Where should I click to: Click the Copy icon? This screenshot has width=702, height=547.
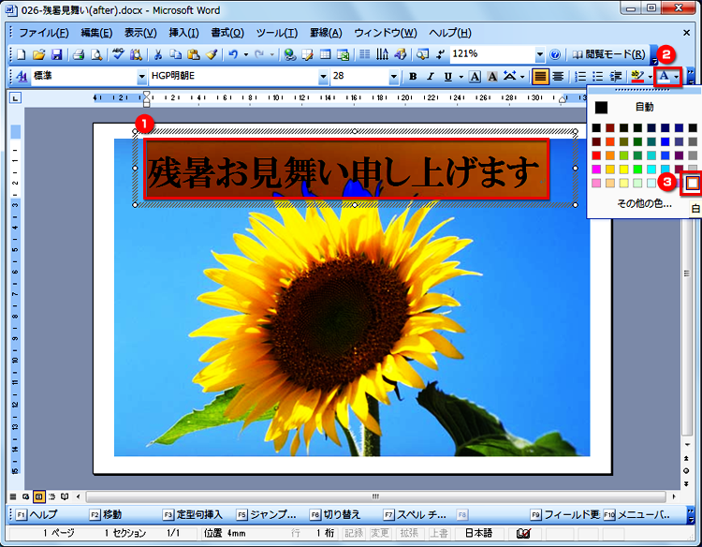pyautogui.click(x=176, y=54)
